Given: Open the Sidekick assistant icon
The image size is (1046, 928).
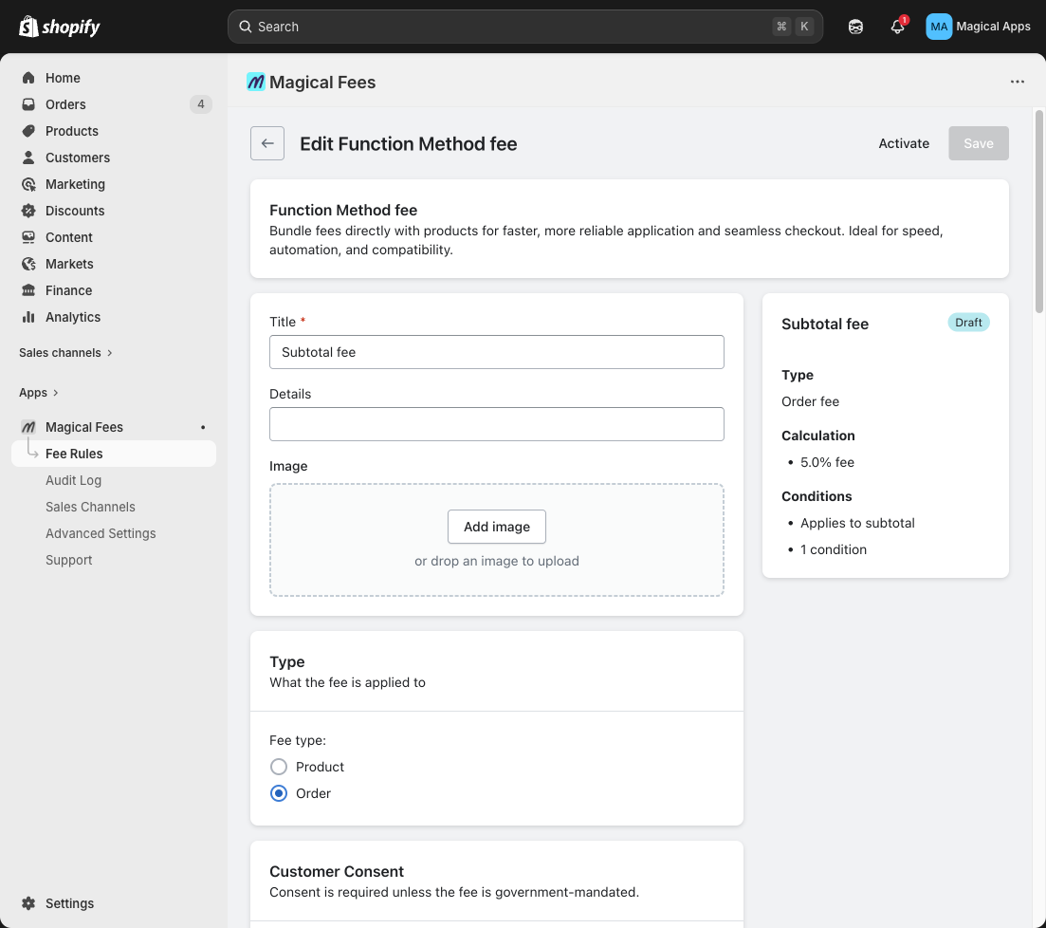Looking at the screenshot, I should [x=855, y=27].
